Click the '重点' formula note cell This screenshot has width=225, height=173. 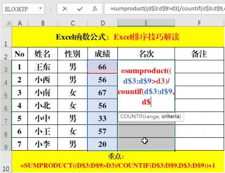pos(118,161)
